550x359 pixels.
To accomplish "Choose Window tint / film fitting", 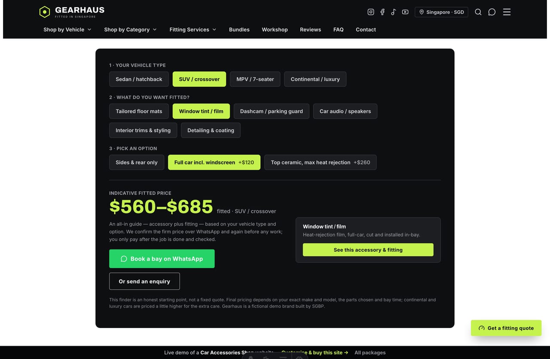I will click(201, 111).
